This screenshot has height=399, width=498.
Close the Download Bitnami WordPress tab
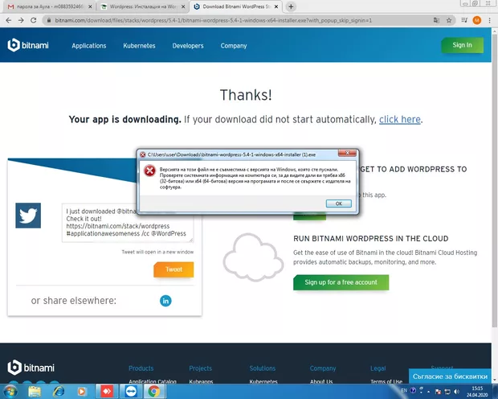click(276, 6)
